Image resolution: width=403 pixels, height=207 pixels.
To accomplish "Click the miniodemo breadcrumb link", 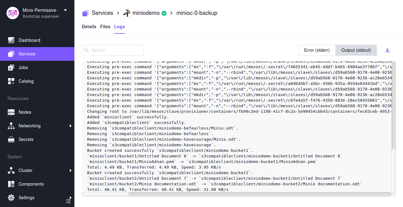I will coord(146,13).
